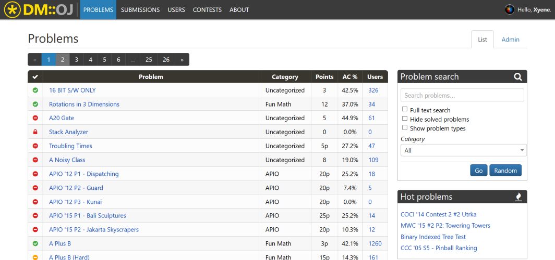
Task: Open the Category dropdown showing All
Action: coord(463,150)
